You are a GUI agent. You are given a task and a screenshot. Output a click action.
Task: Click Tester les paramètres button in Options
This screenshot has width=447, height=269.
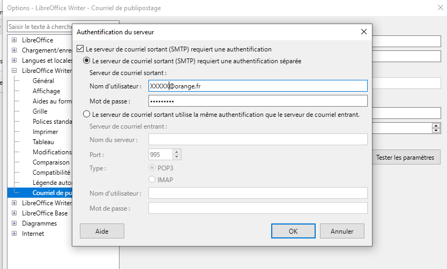pos(406,158)
